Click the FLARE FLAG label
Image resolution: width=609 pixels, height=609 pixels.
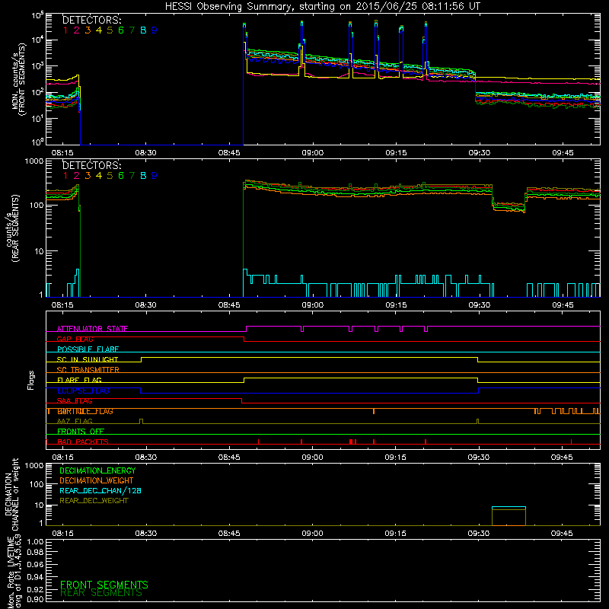[x=79, y=380]
